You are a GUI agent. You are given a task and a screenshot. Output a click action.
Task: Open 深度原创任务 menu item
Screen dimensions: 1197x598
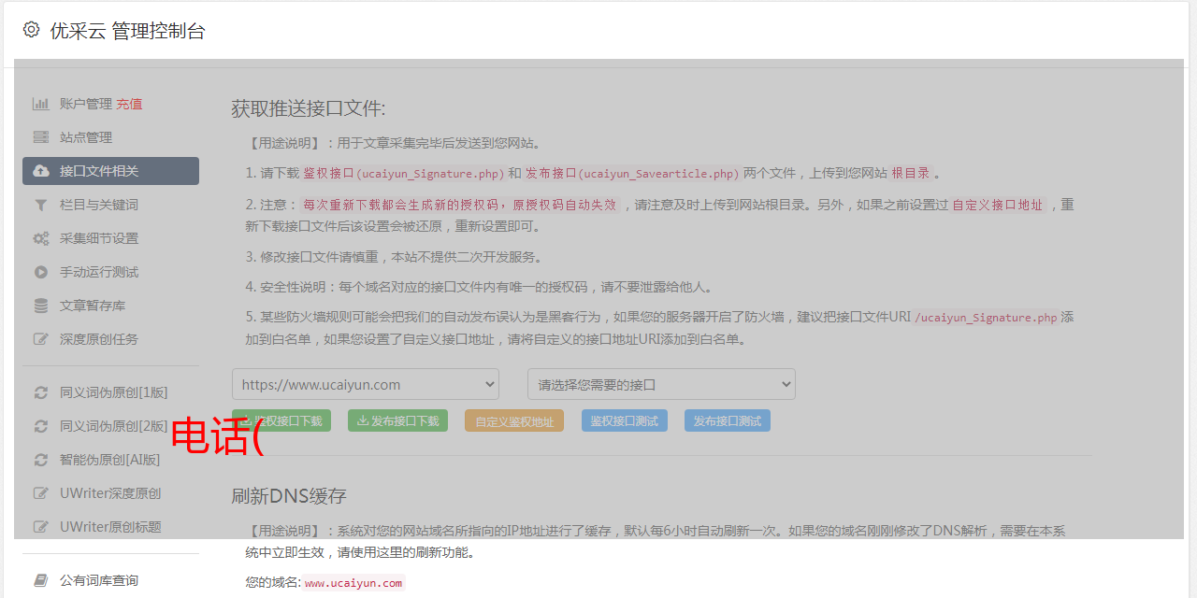[x=110, y=339]
